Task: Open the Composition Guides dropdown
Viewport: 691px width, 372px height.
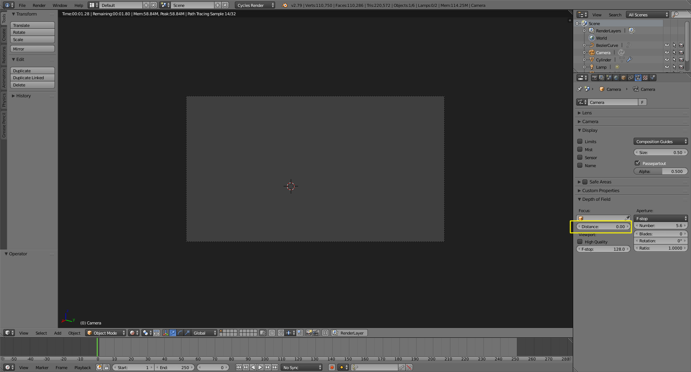Action: (660, 141)
